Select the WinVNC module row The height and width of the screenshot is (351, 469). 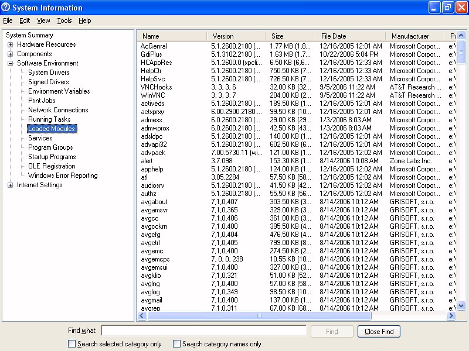tap(151, 95)
